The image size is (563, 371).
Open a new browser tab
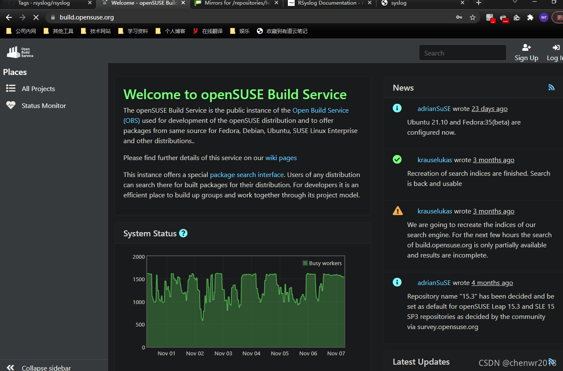pos(479,3)
